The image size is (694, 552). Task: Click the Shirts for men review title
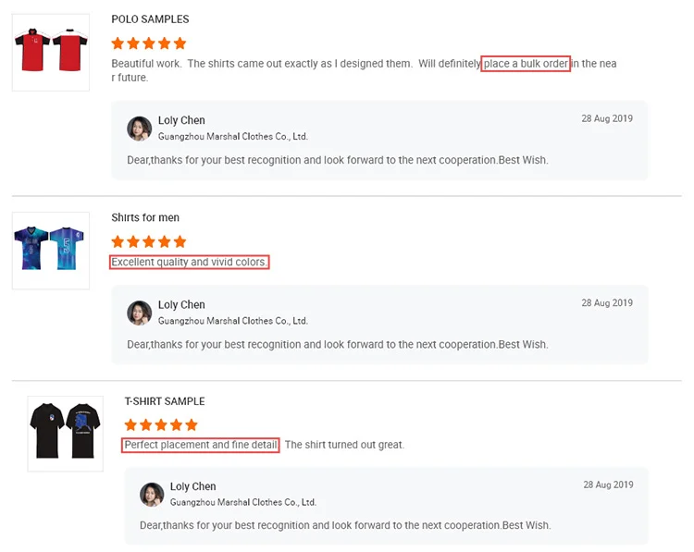point(145,218)
